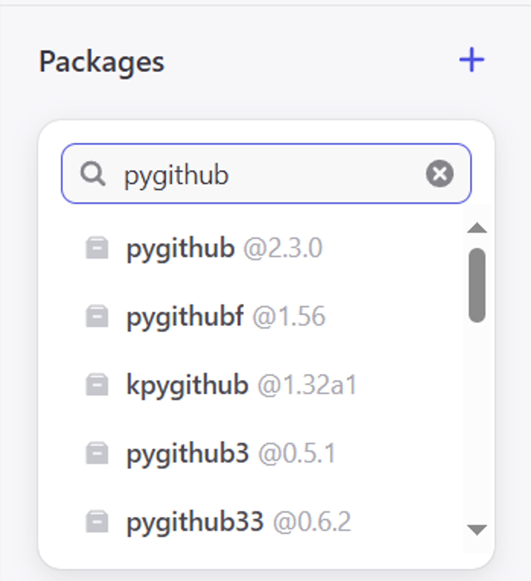Choose pygithub33 from the results list
The width and height of the screenshot is (531, 581).
pyautogui.click(x=195, y=522)
